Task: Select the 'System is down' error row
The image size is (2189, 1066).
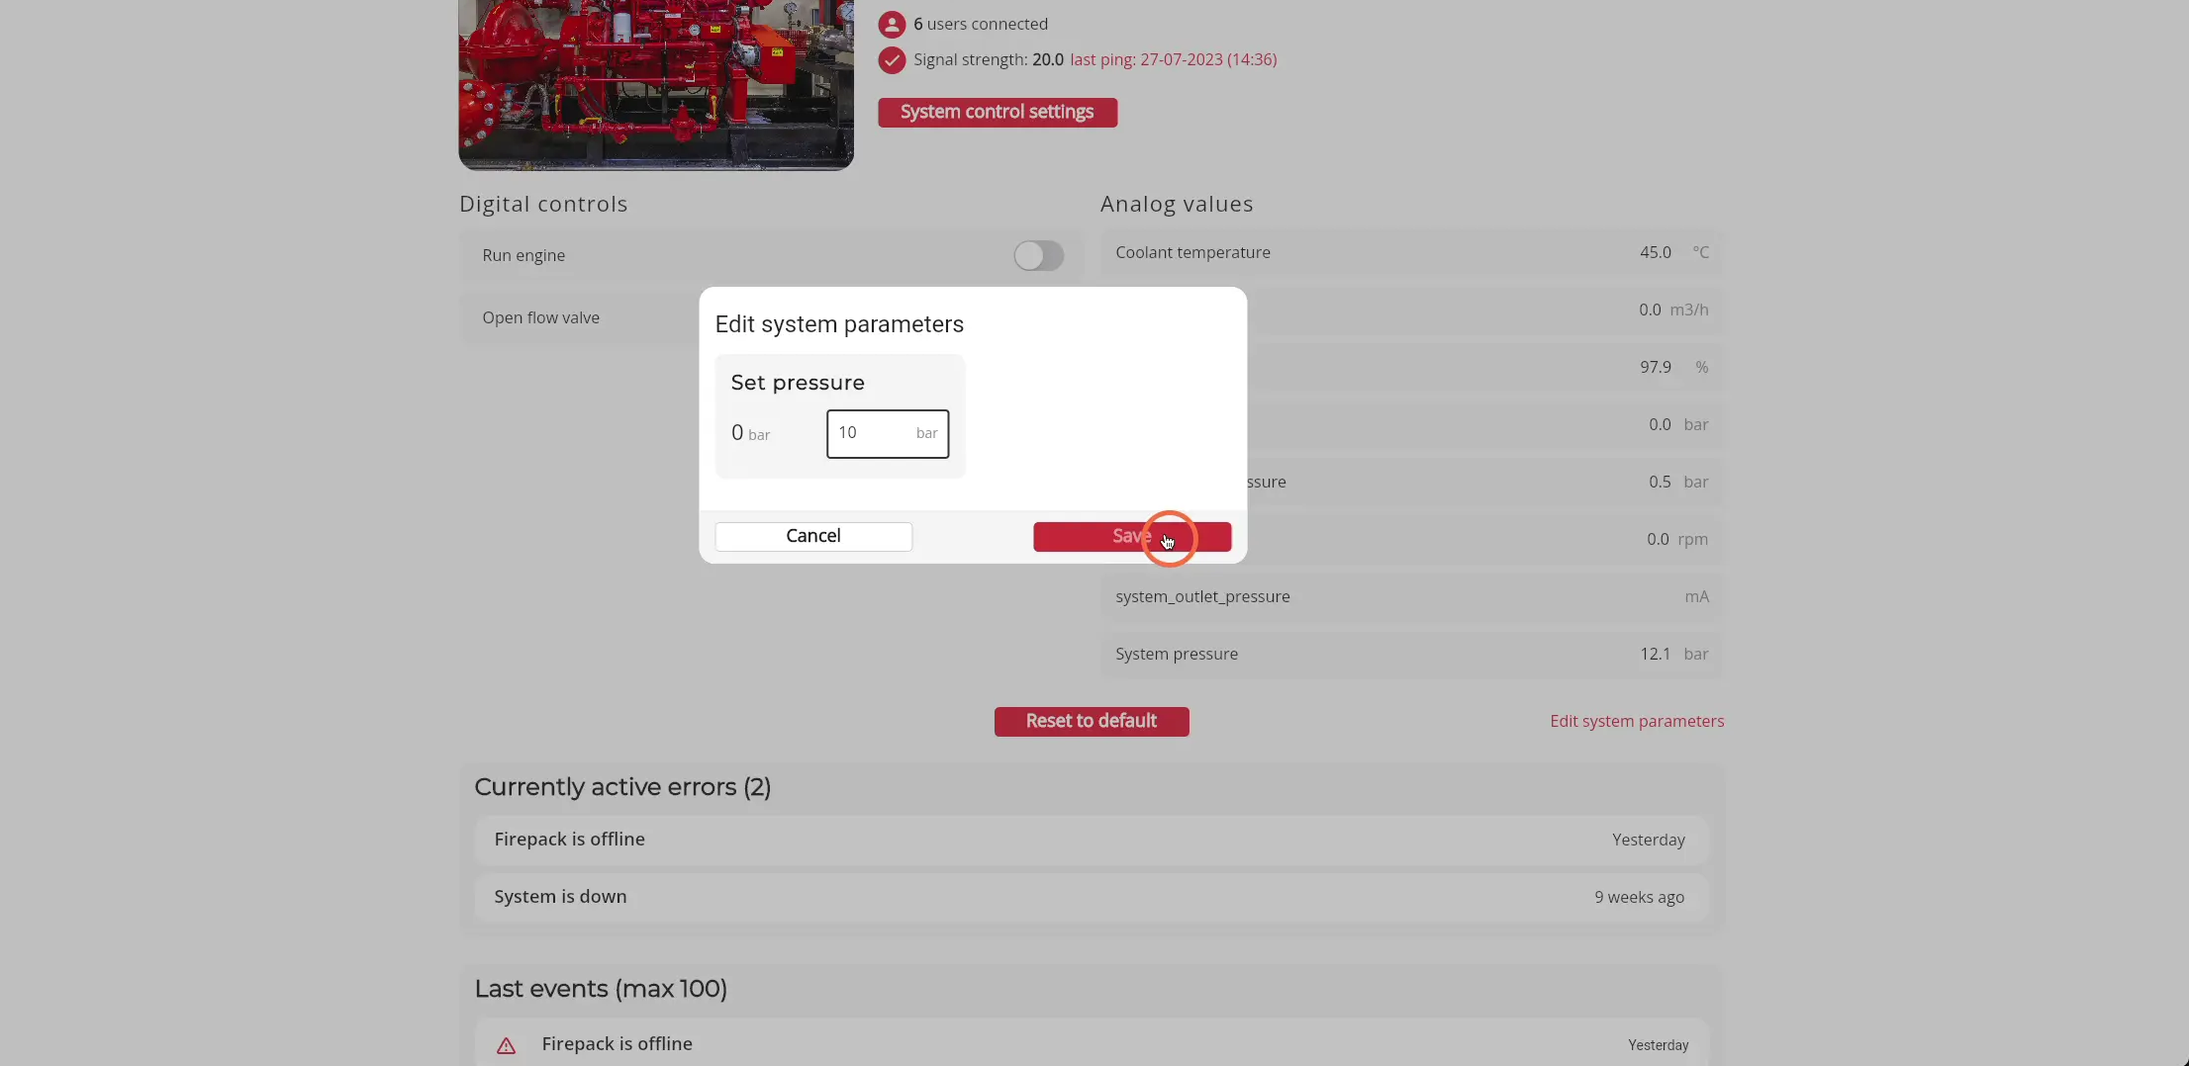Action: [1092, 897]
